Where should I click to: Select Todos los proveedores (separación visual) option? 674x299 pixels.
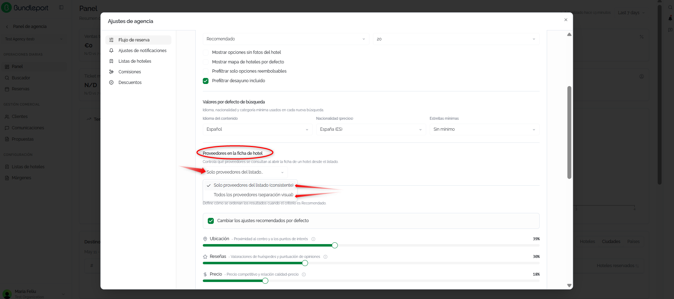click(x=250, y=195)
